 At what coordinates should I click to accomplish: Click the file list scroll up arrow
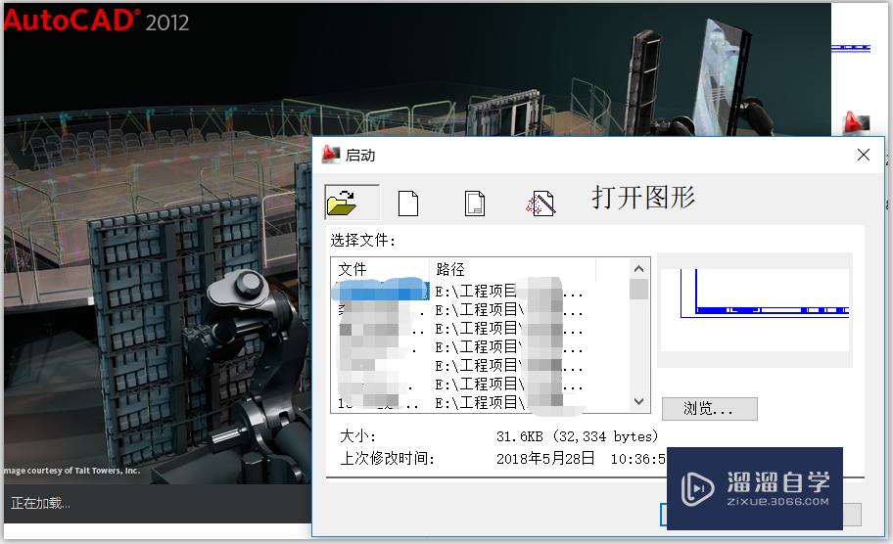point(638,269)
